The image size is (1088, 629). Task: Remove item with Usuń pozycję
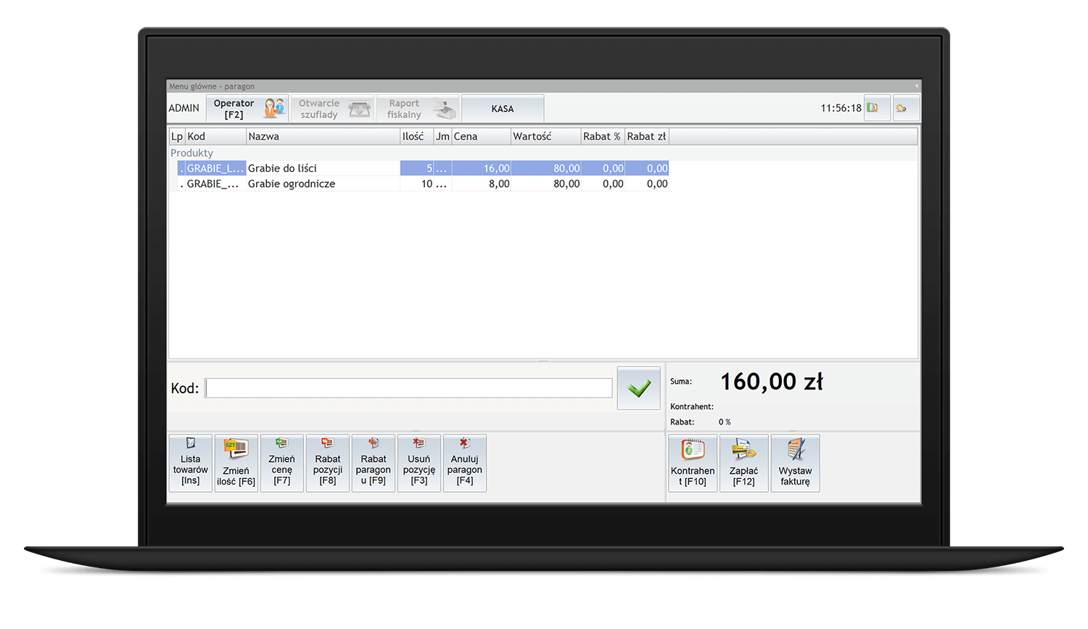click(419, 463)
